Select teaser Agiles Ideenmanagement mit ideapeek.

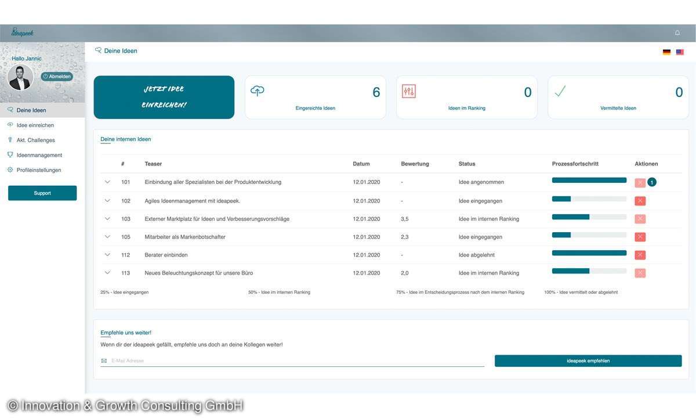tap(193, 201)
